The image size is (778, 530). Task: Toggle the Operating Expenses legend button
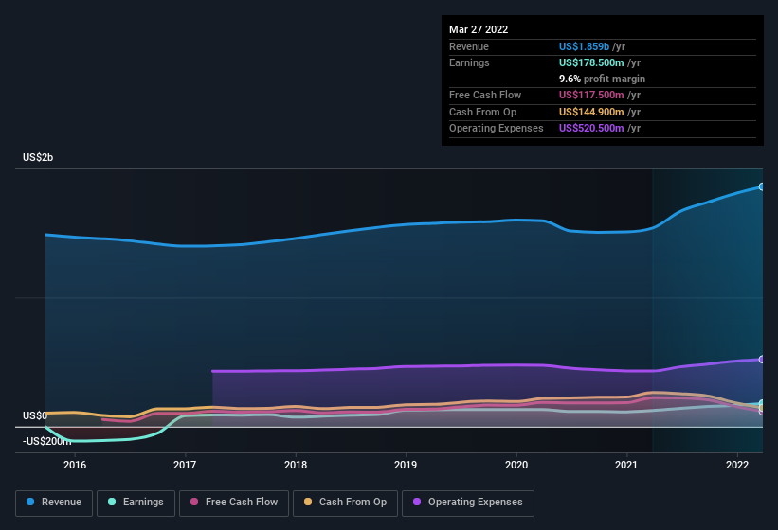(468, 503)
